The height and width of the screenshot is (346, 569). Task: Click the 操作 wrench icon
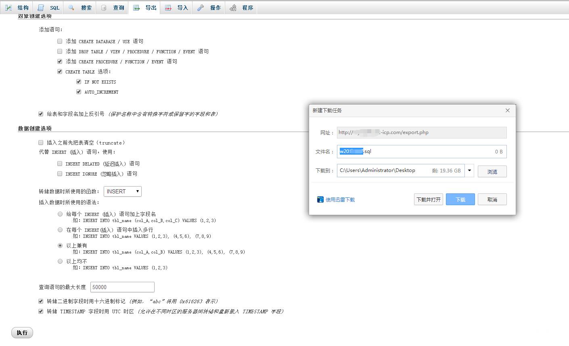click(x=201, y=8)
